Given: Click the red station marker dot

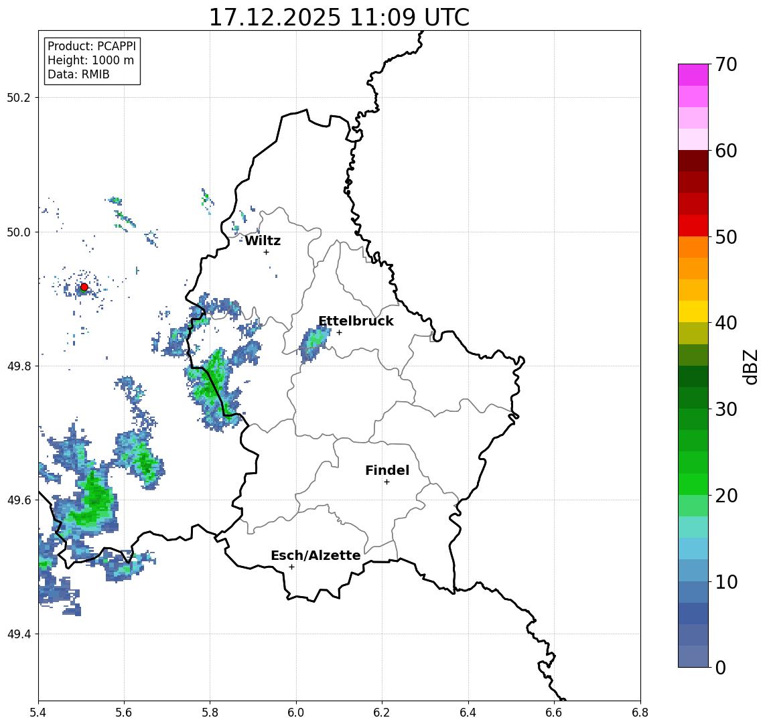Looking at the screenshot, I should [84, 287].
